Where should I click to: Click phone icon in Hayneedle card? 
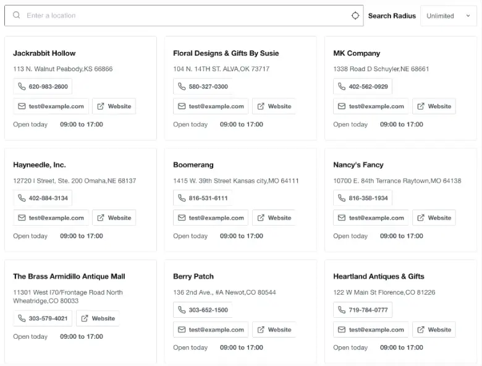point(22,198)
